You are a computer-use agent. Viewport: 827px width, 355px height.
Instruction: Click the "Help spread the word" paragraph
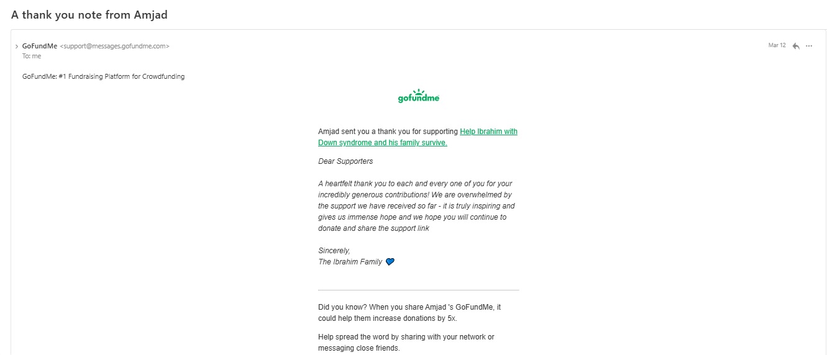click(406, 343)
